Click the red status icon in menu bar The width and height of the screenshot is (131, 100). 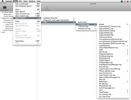(128, 1)
